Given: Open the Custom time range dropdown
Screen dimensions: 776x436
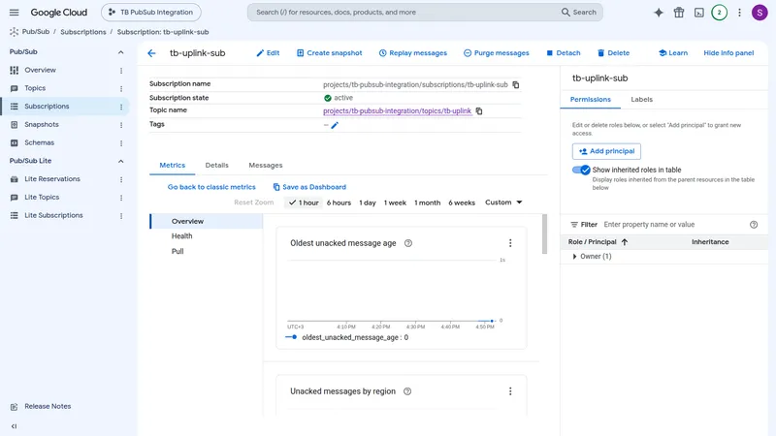Looking at the screenshot, I should pyautogui.click(x=503, y=202).
